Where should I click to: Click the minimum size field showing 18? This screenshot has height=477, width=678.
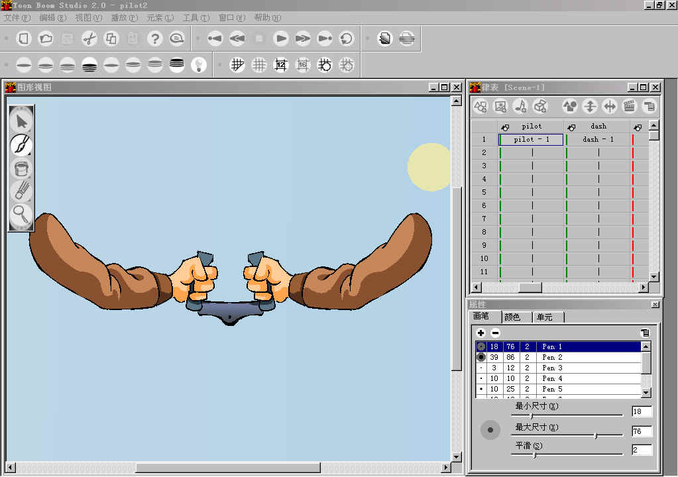click(x=642, y=412)
